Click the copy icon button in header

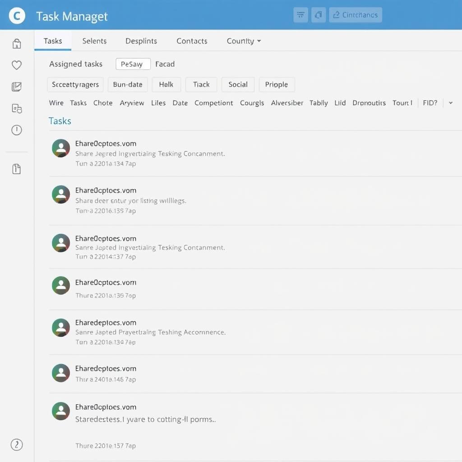click(x=319, y=15)
